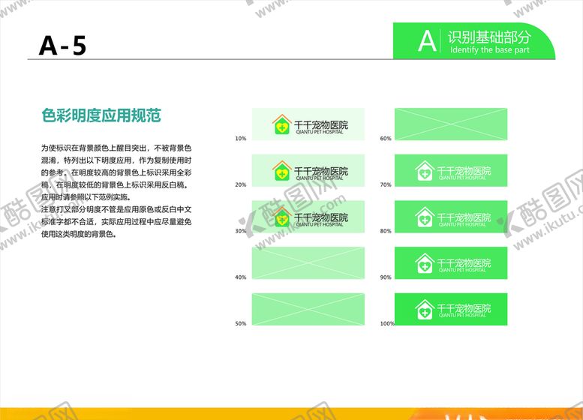Select the 色彩明度应用规范 section title

[x=101, y=116]
